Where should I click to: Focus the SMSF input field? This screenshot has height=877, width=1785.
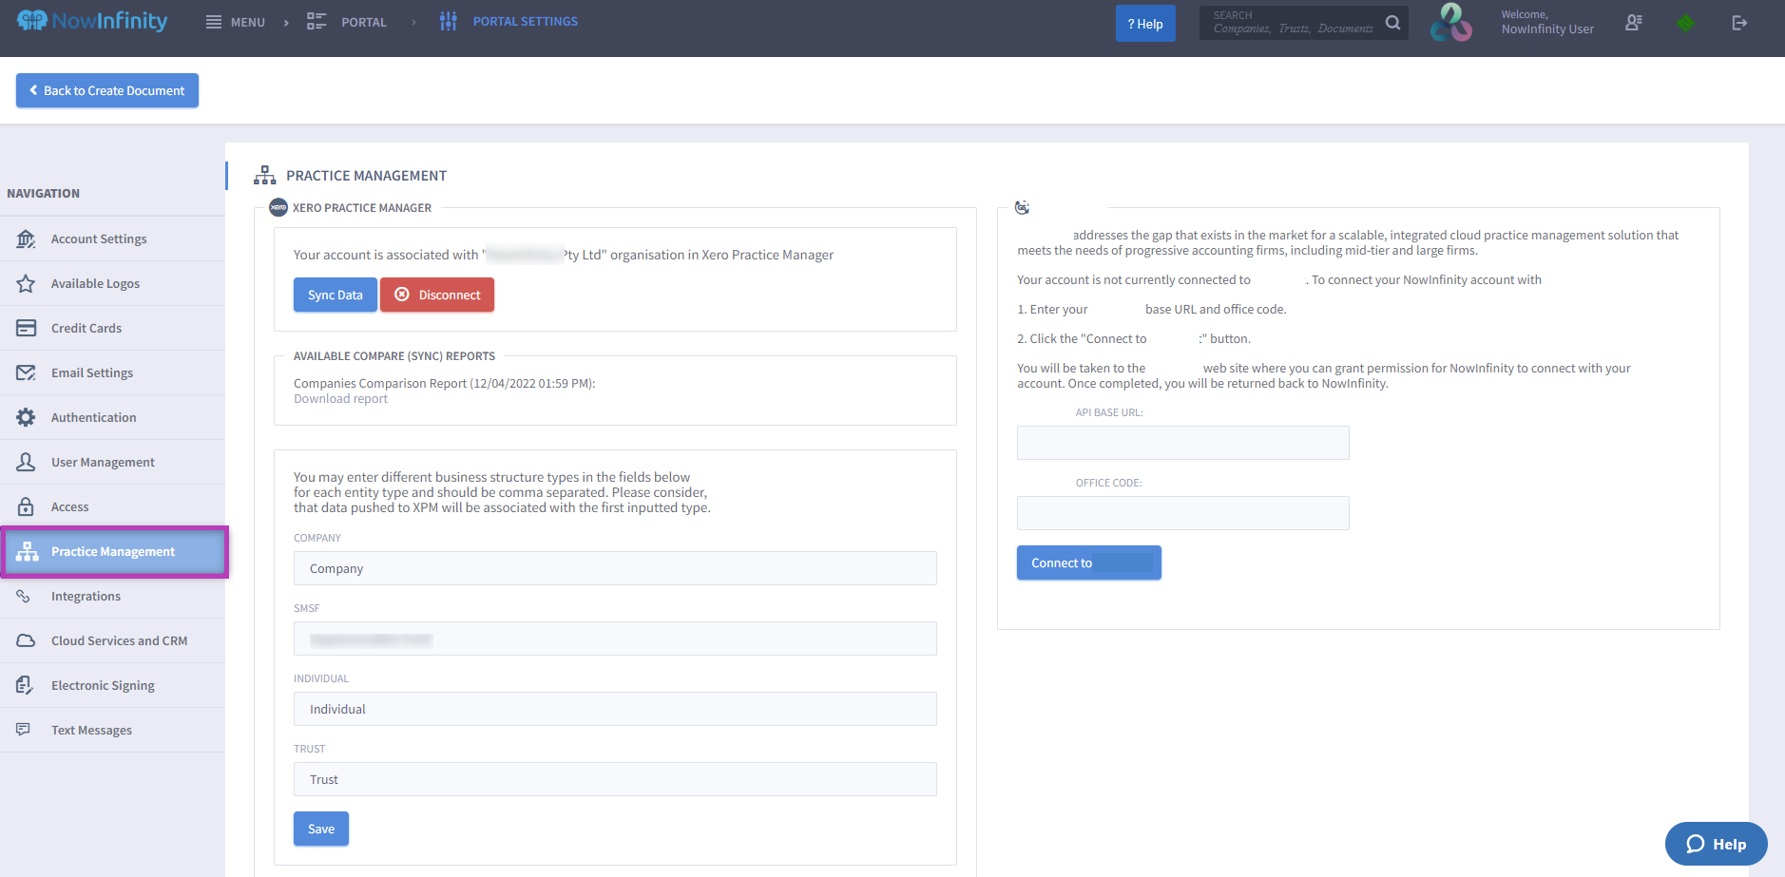click(615, 639)
